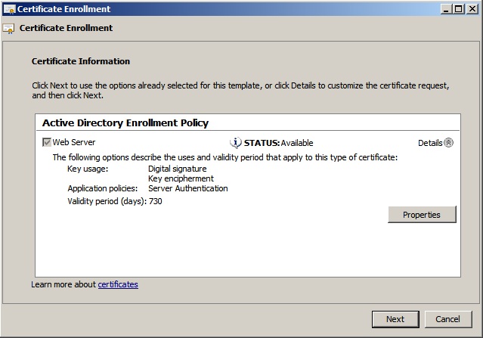Open the certificates help link
483x338 pixels.
click(x=118, y=284)
